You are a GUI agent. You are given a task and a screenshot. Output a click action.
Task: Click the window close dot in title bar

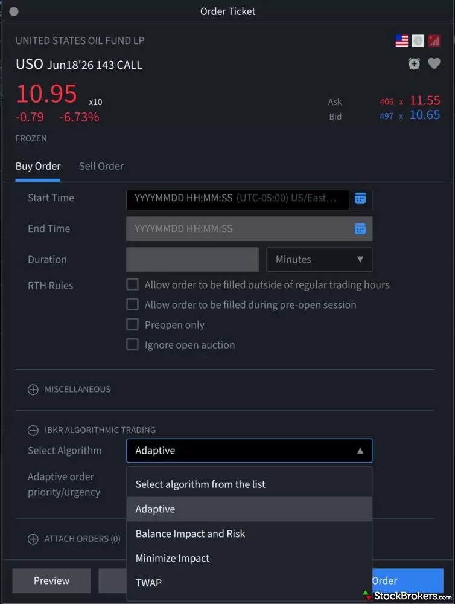click(14, 11)
